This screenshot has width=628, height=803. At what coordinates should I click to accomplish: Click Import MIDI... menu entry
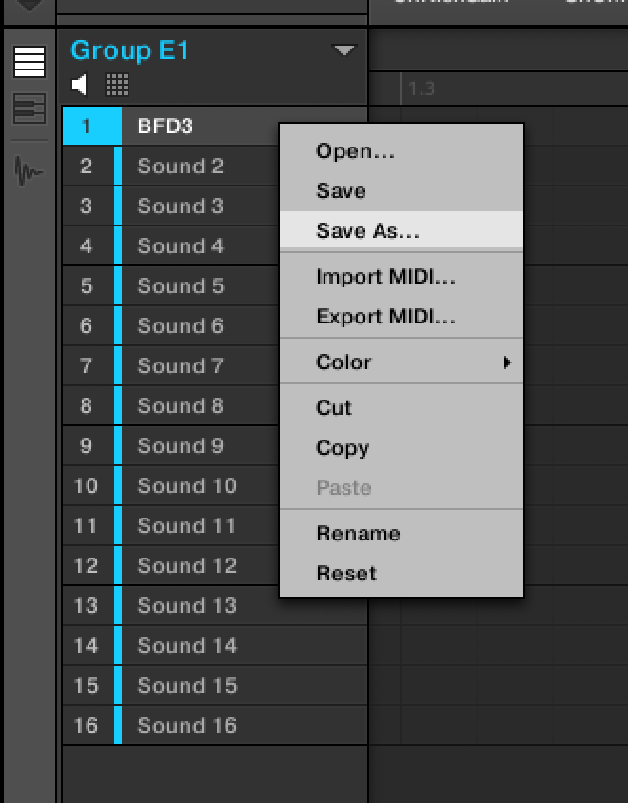(385, 277)
